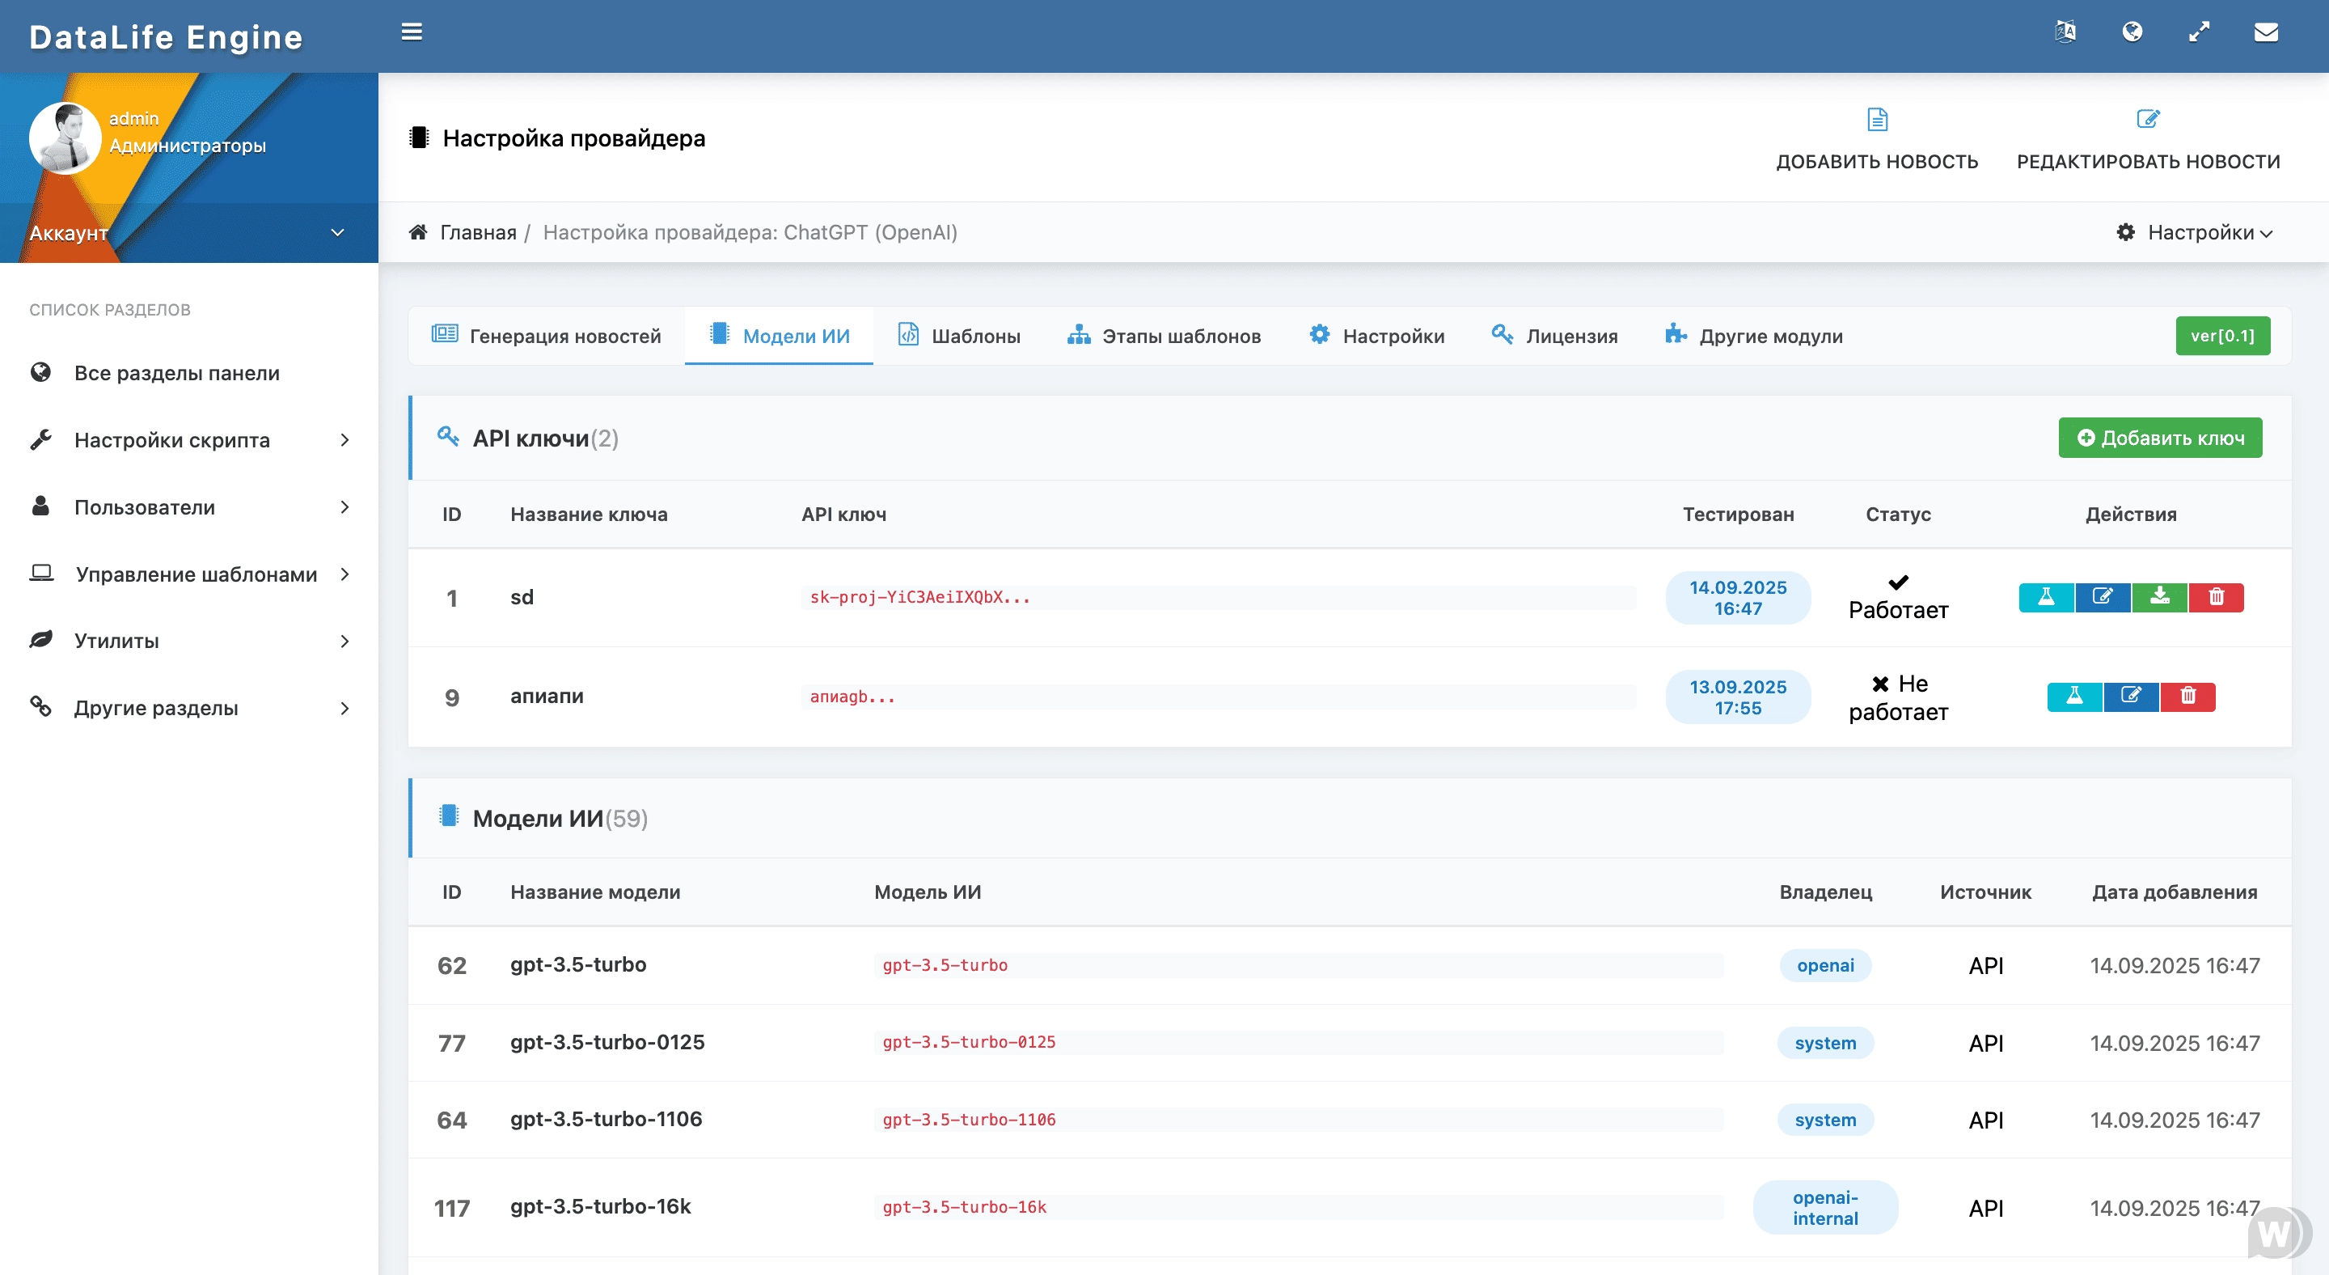The image size is (2329, 1275).
Task: Click the Добавить ключ button
Action: 2159,438
